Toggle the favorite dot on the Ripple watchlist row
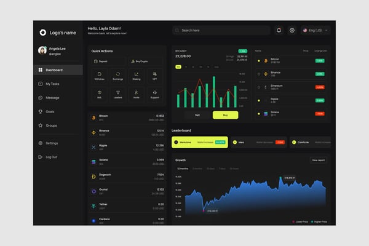This screenshot has height=246, width=369. click(259, 100)
